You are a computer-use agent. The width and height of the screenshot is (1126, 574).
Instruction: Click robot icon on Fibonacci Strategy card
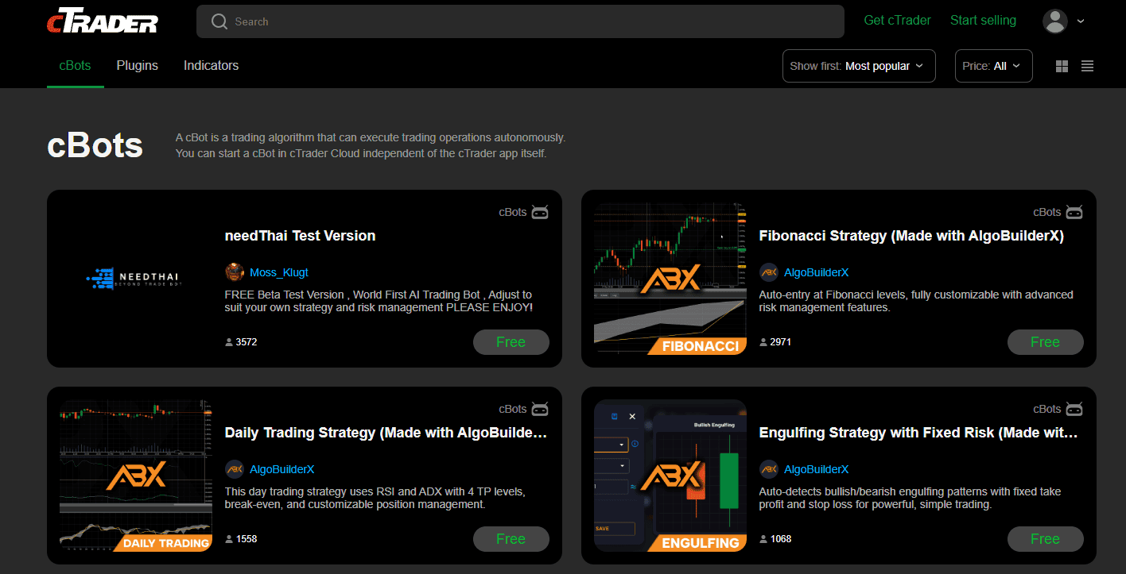pos(1074,212)
